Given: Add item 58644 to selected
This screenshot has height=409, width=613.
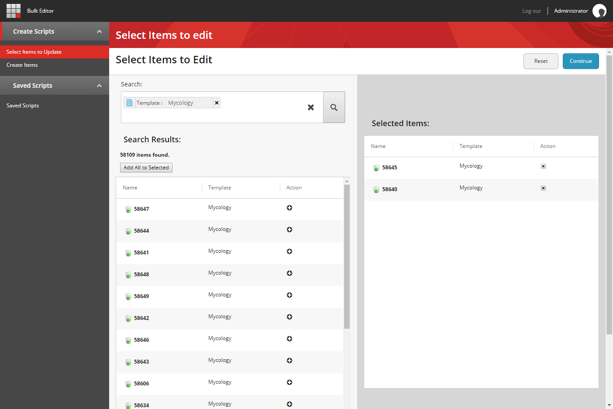Looking at the screenshot, I should [x=289, y=230].
